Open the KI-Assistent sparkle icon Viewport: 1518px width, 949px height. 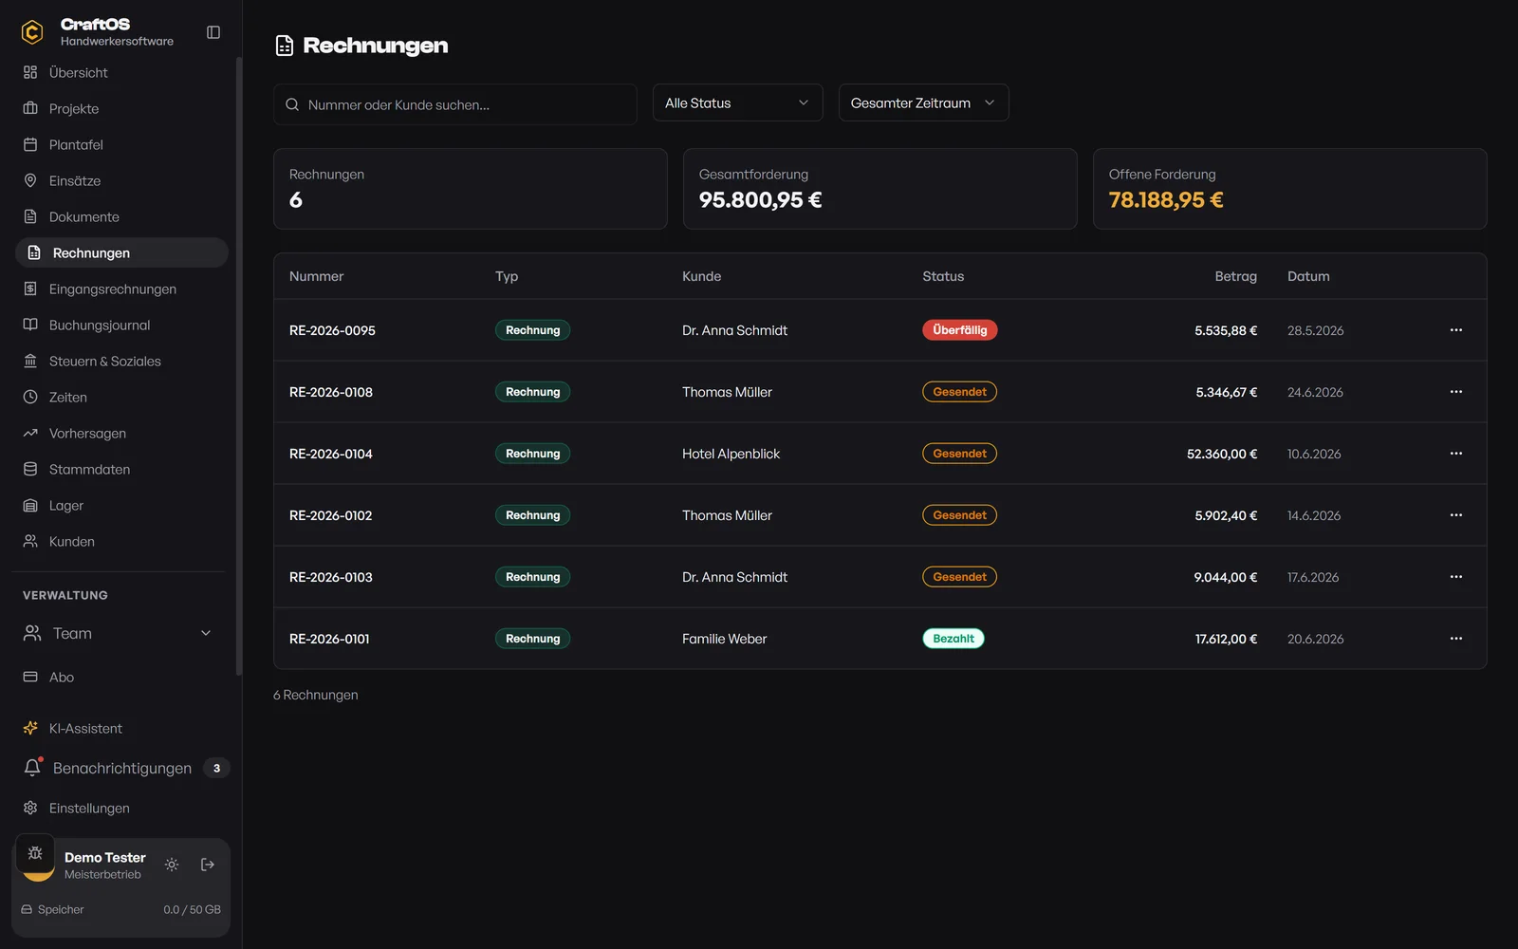30,728
